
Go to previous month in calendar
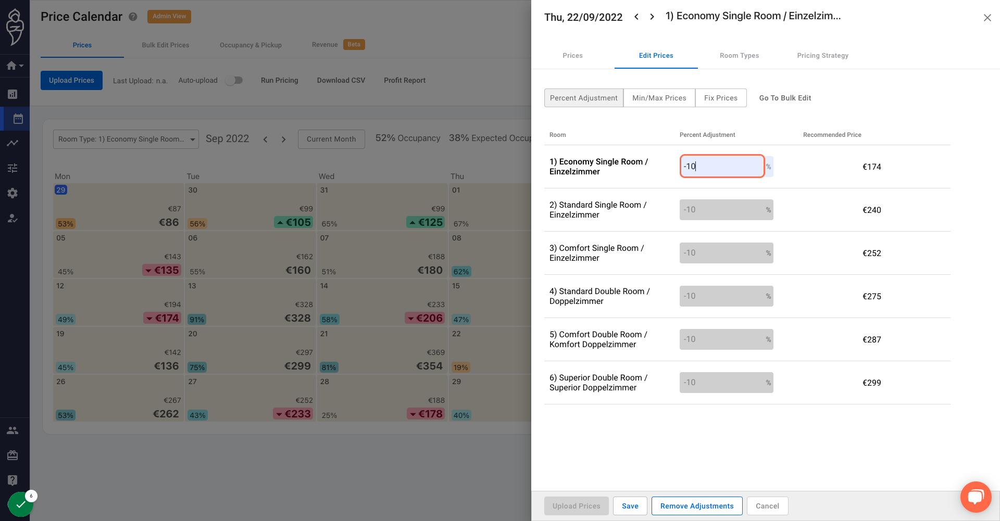[x=266, y=139]
